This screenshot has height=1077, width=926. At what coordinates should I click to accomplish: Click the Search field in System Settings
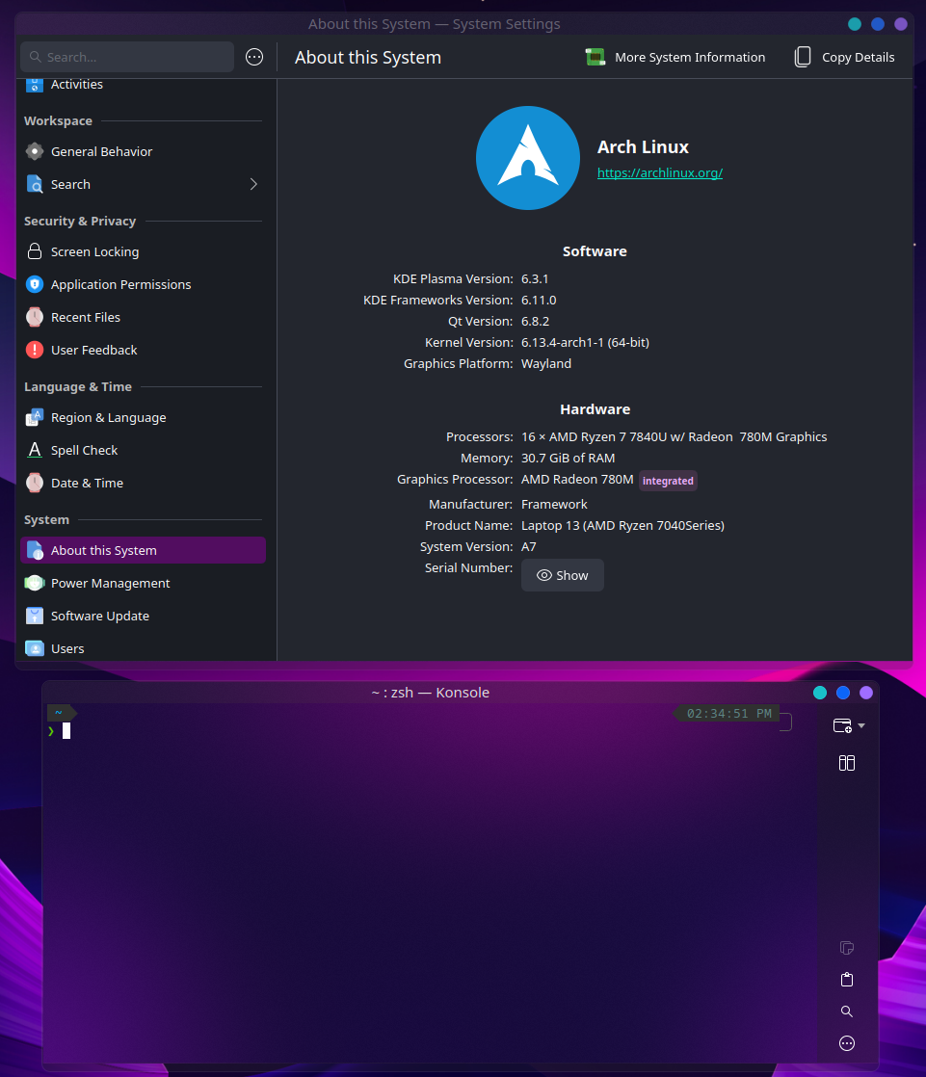click(x=127, y=57)
